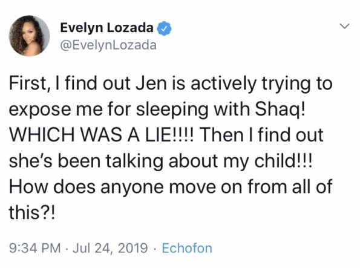The width and height of the screenshot is (360, 268).
Task: Open the 9:34 PM timestamp
Action: pos(34,248)
